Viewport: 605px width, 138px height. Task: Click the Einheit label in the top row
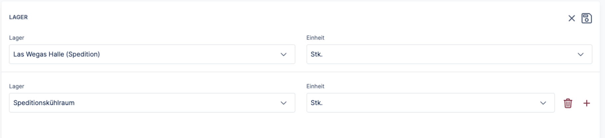[315, 38]
